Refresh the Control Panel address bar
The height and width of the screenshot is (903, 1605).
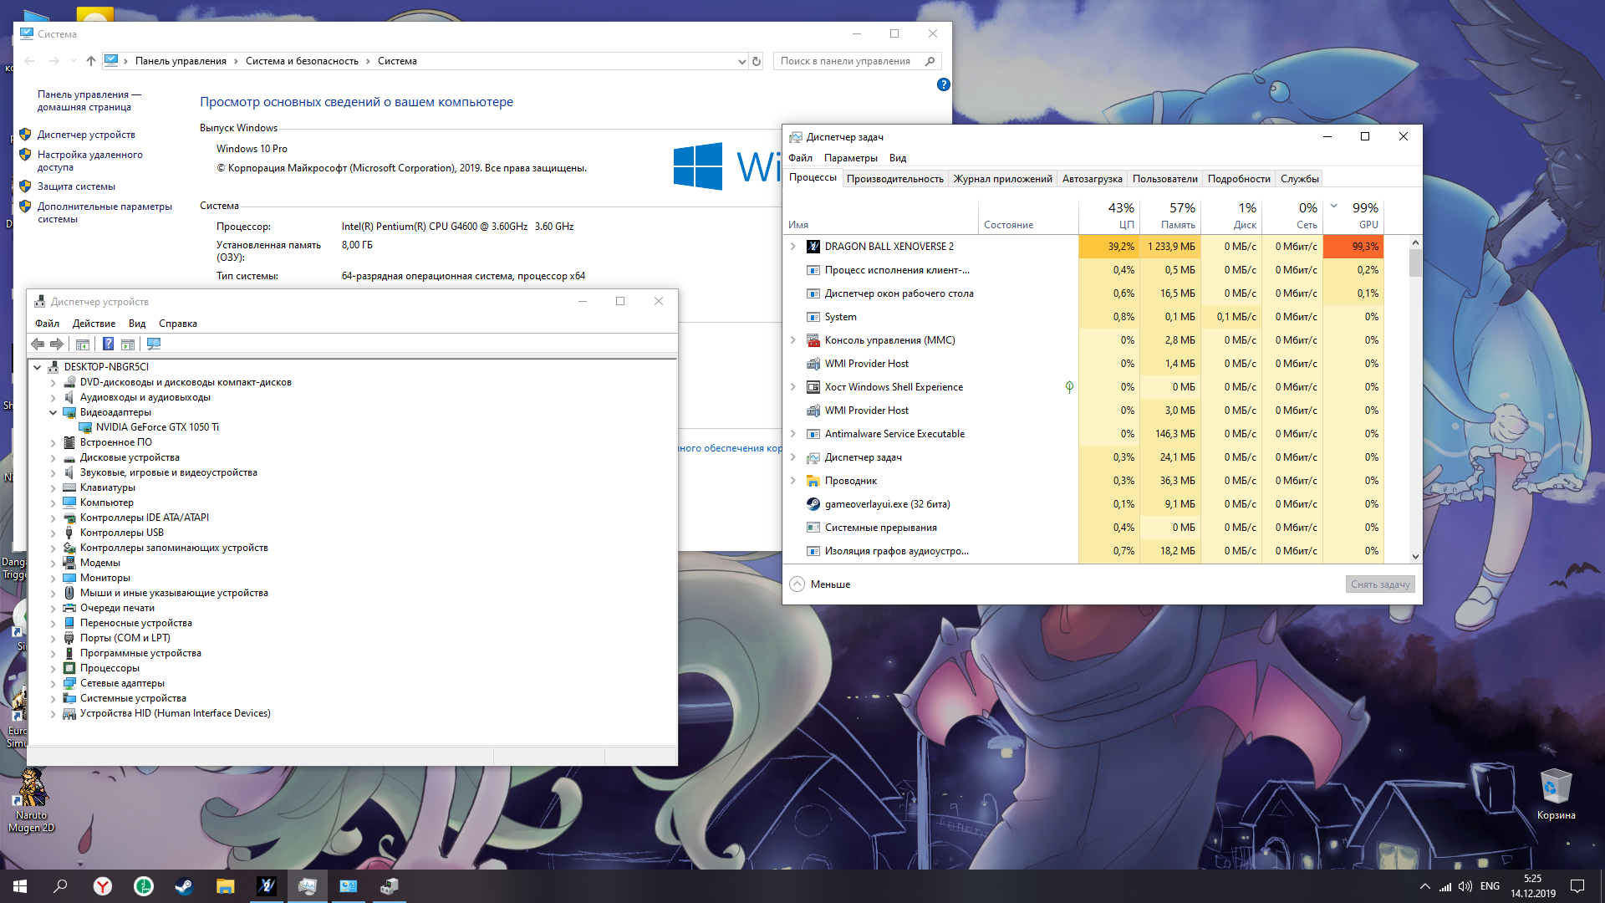[757, 61]
